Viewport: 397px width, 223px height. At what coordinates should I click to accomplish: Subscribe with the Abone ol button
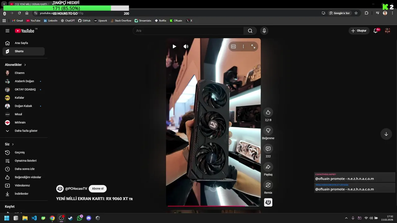coord(98,189)
